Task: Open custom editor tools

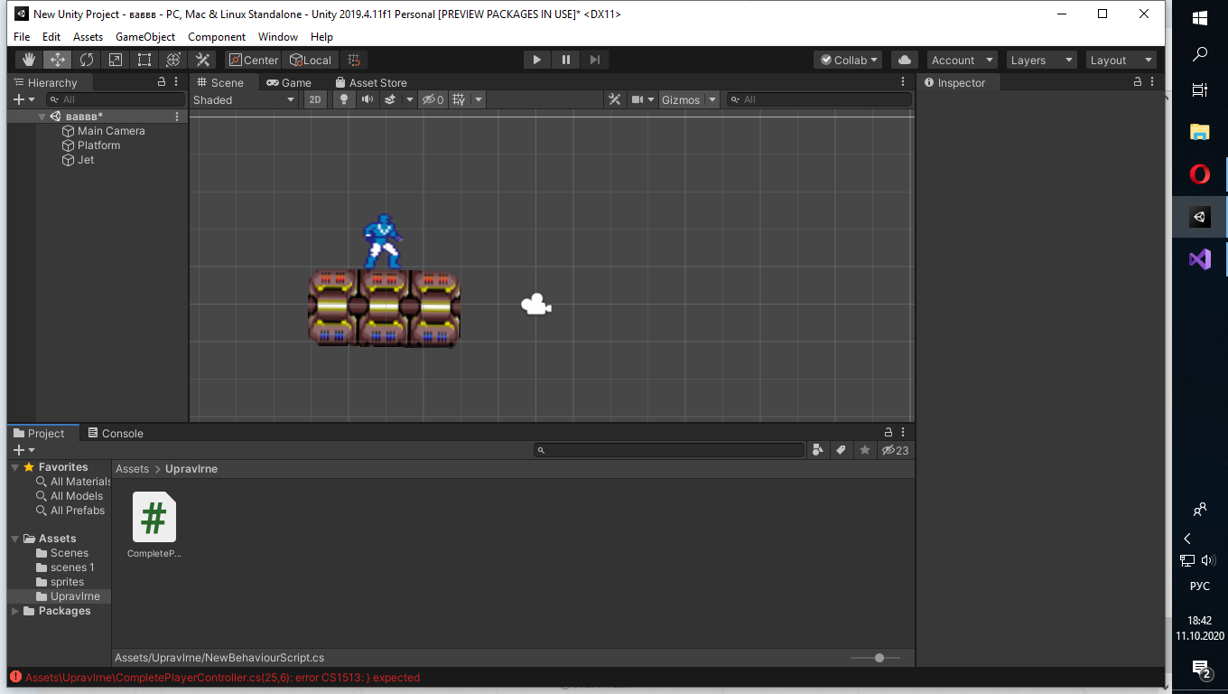Action: click(x=202, y=60)
